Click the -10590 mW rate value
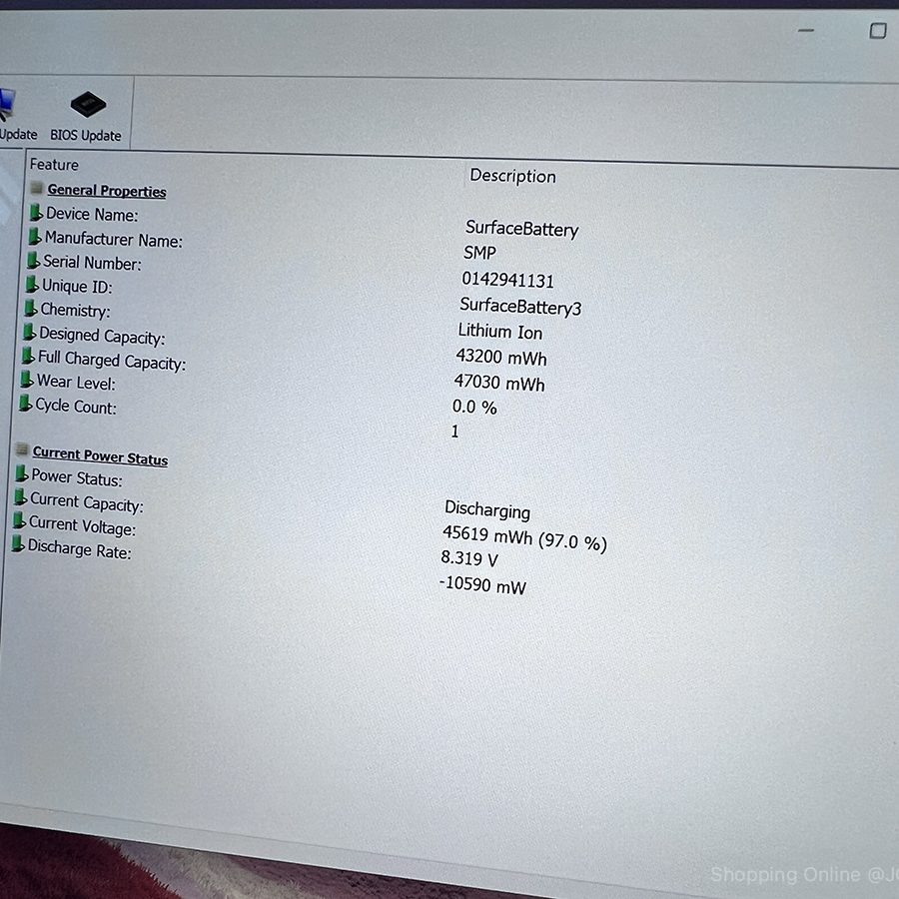This screenshot has height=899, width=899. [482, 585]
